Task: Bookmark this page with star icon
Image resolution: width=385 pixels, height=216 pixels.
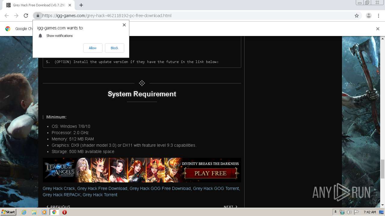Action: pos(357,16)
